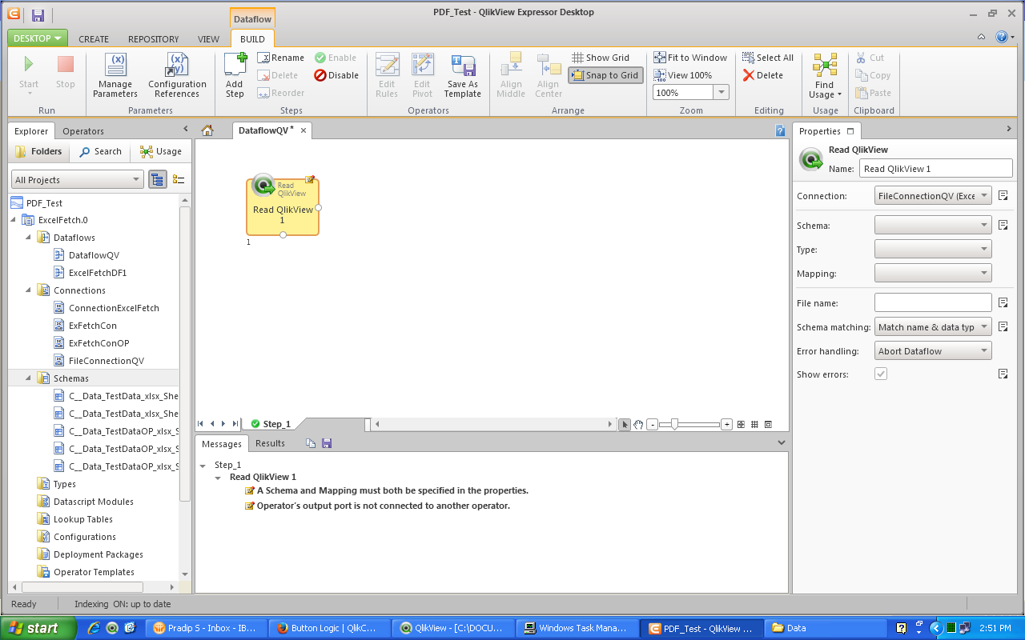Toggle Snap to Grid option
This screenshot has width=1025, height=640.
tap(605, 75)
